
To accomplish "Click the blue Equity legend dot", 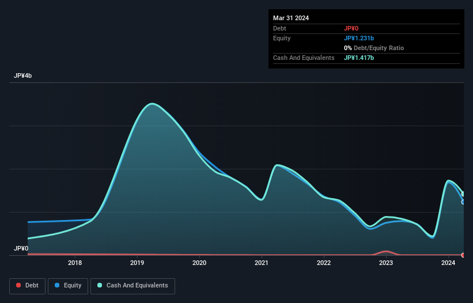I will pyautogui.click(x=57, y=285).
